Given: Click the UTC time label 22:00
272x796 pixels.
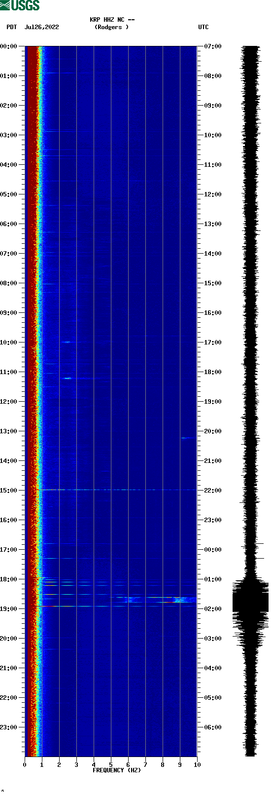Looking at the screenshot, I should click(x=213, y=491).
